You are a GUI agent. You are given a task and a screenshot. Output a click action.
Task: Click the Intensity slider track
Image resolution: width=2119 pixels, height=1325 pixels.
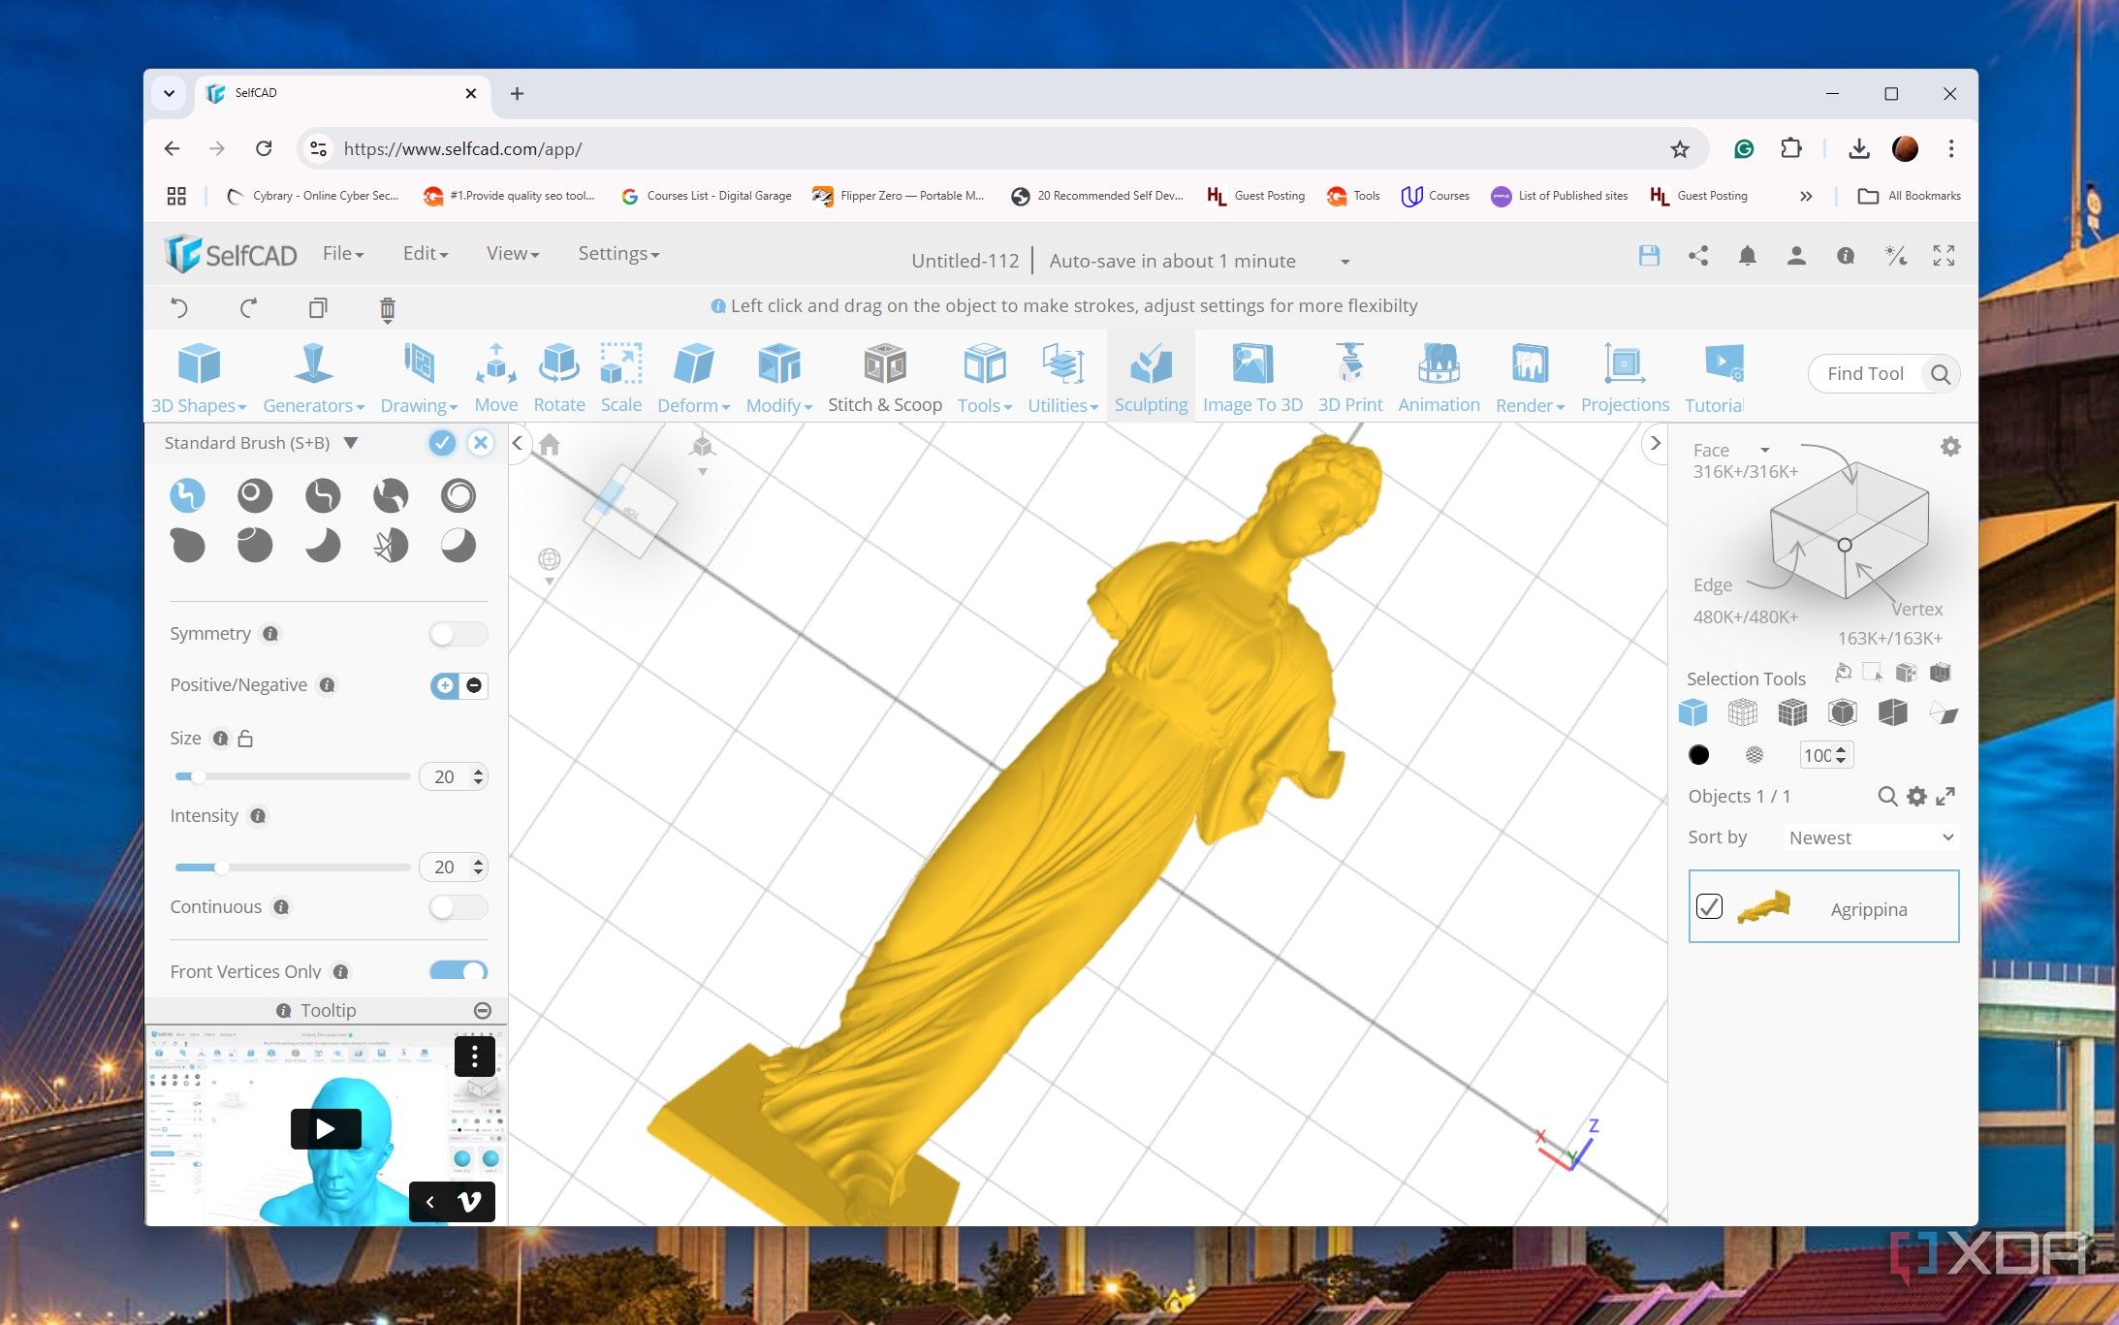pos(292,867)
